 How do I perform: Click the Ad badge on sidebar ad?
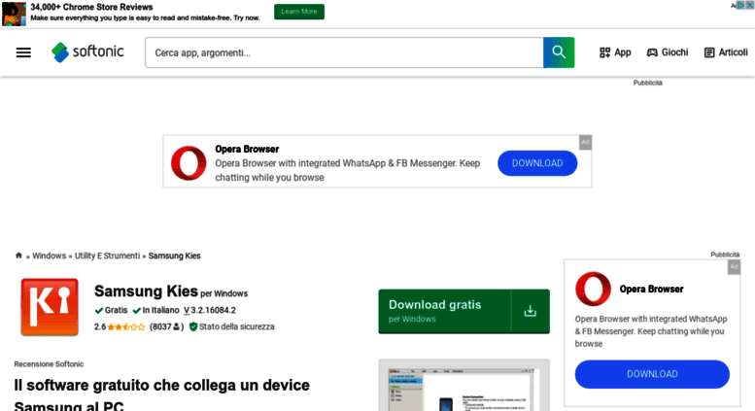(734, 267)
